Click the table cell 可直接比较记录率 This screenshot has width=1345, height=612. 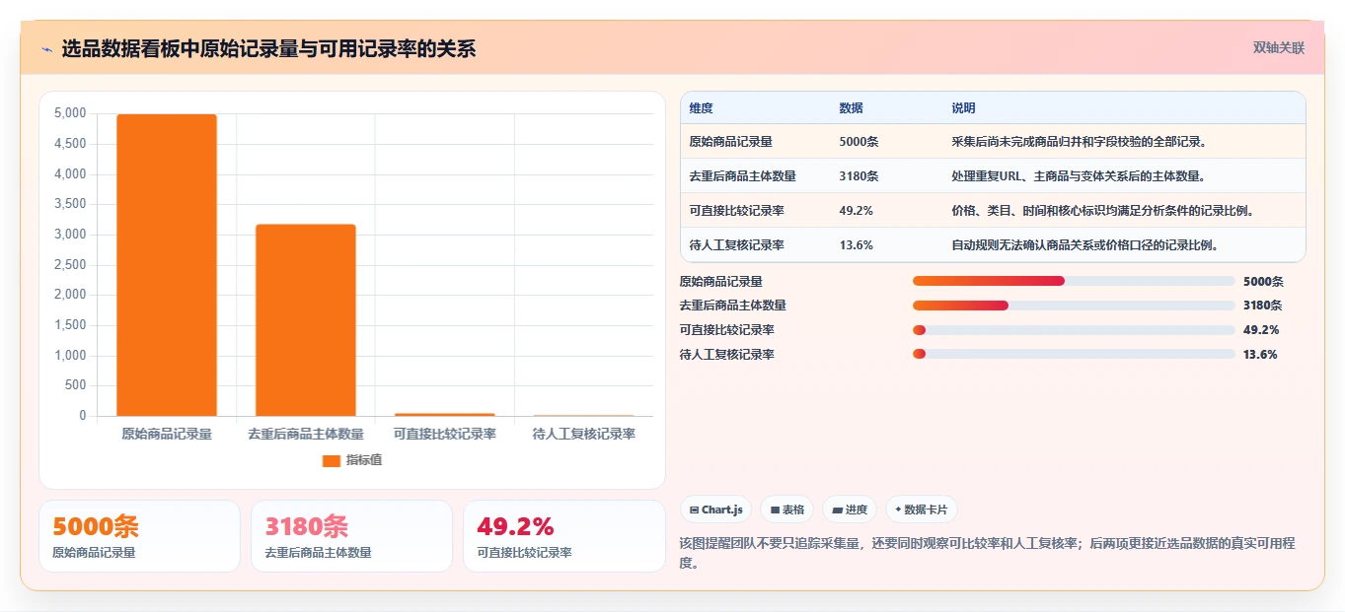coord(737,210)
